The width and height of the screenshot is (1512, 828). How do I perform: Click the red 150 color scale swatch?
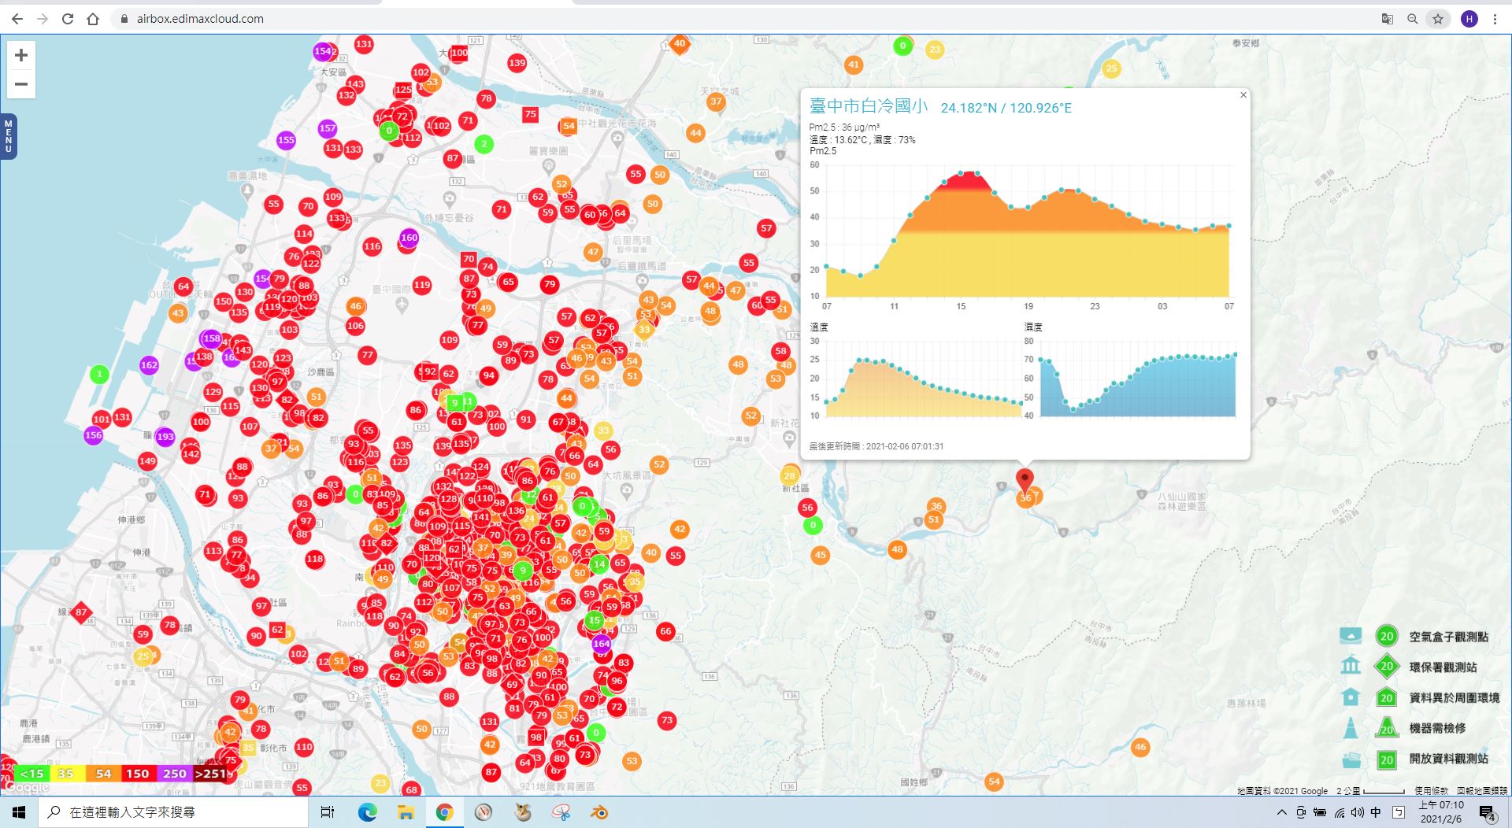pos(138,774)
